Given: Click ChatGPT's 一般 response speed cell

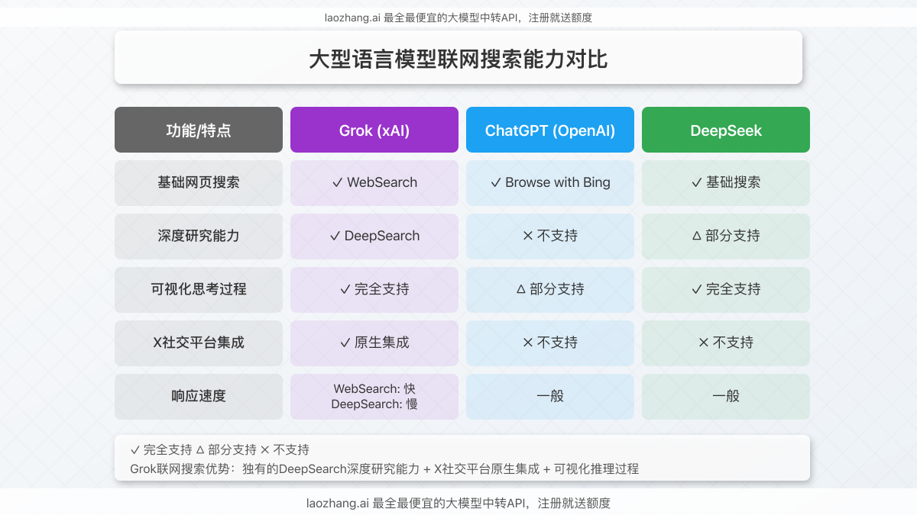Looking at the screenshot, I should click(x=550, y=397).
